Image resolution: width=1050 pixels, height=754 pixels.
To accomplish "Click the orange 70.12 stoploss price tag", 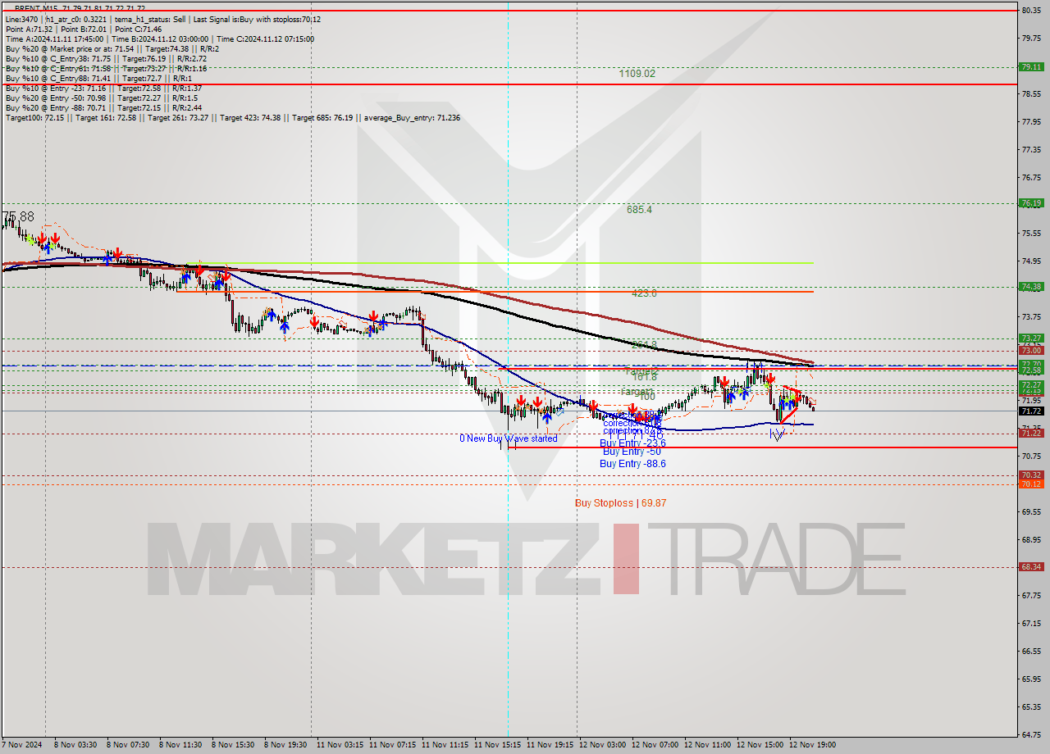I will (1030, 484).
